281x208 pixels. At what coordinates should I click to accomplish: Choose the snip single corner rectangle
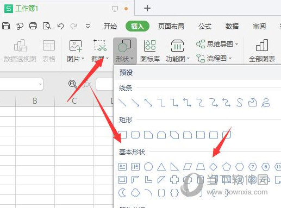(148, 135)
